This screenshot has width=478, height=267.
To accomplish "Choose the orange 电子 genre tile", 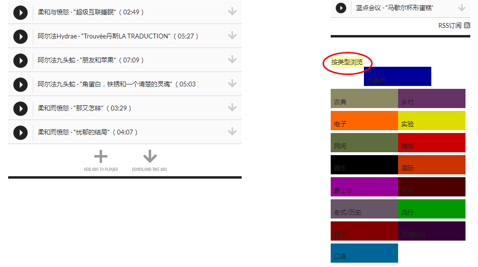I will (364, 121).
